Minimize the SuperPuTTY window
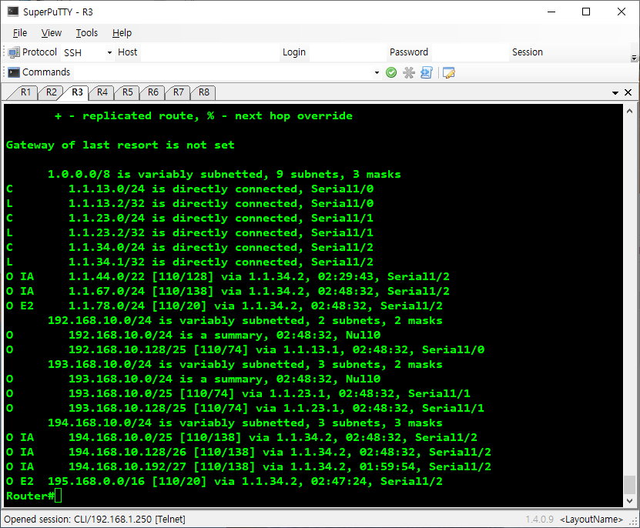Screen dimensions: 640x528 [x=551, y=12]
